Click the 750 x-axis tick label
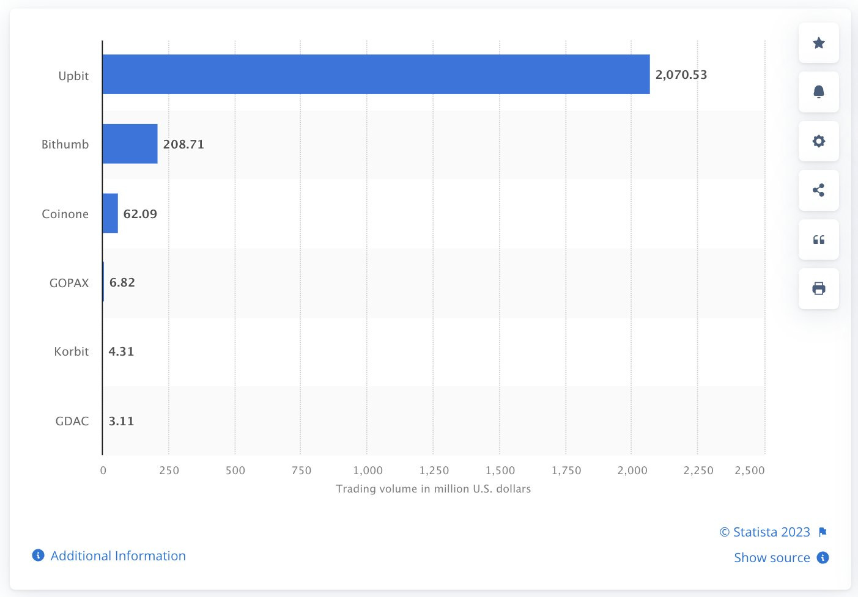Screen dimensions: 858x597 301,471
